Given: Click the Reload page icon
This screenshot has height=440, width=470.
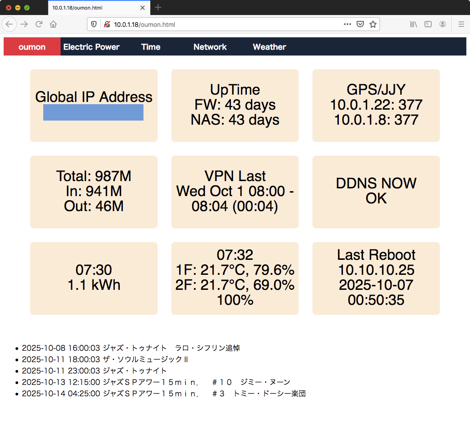Looking at the screenshot, I should click(40, 24).
